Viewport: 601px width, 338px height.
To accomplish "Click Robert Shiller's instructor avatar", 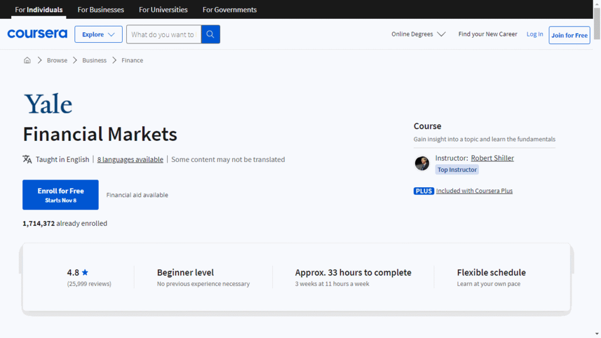I will 422,163.
